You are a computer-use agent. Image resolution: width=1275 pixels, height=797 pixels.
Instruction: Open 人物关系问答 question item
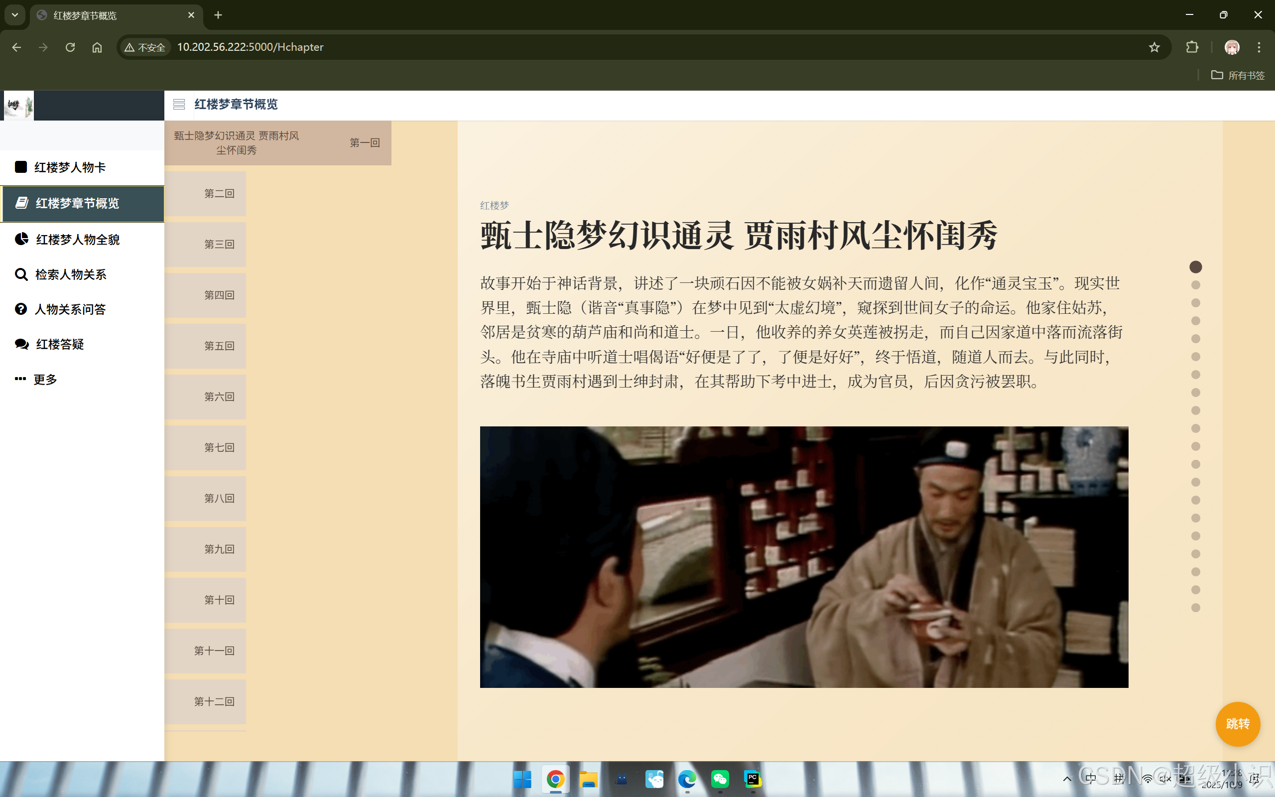pos(70,309)
